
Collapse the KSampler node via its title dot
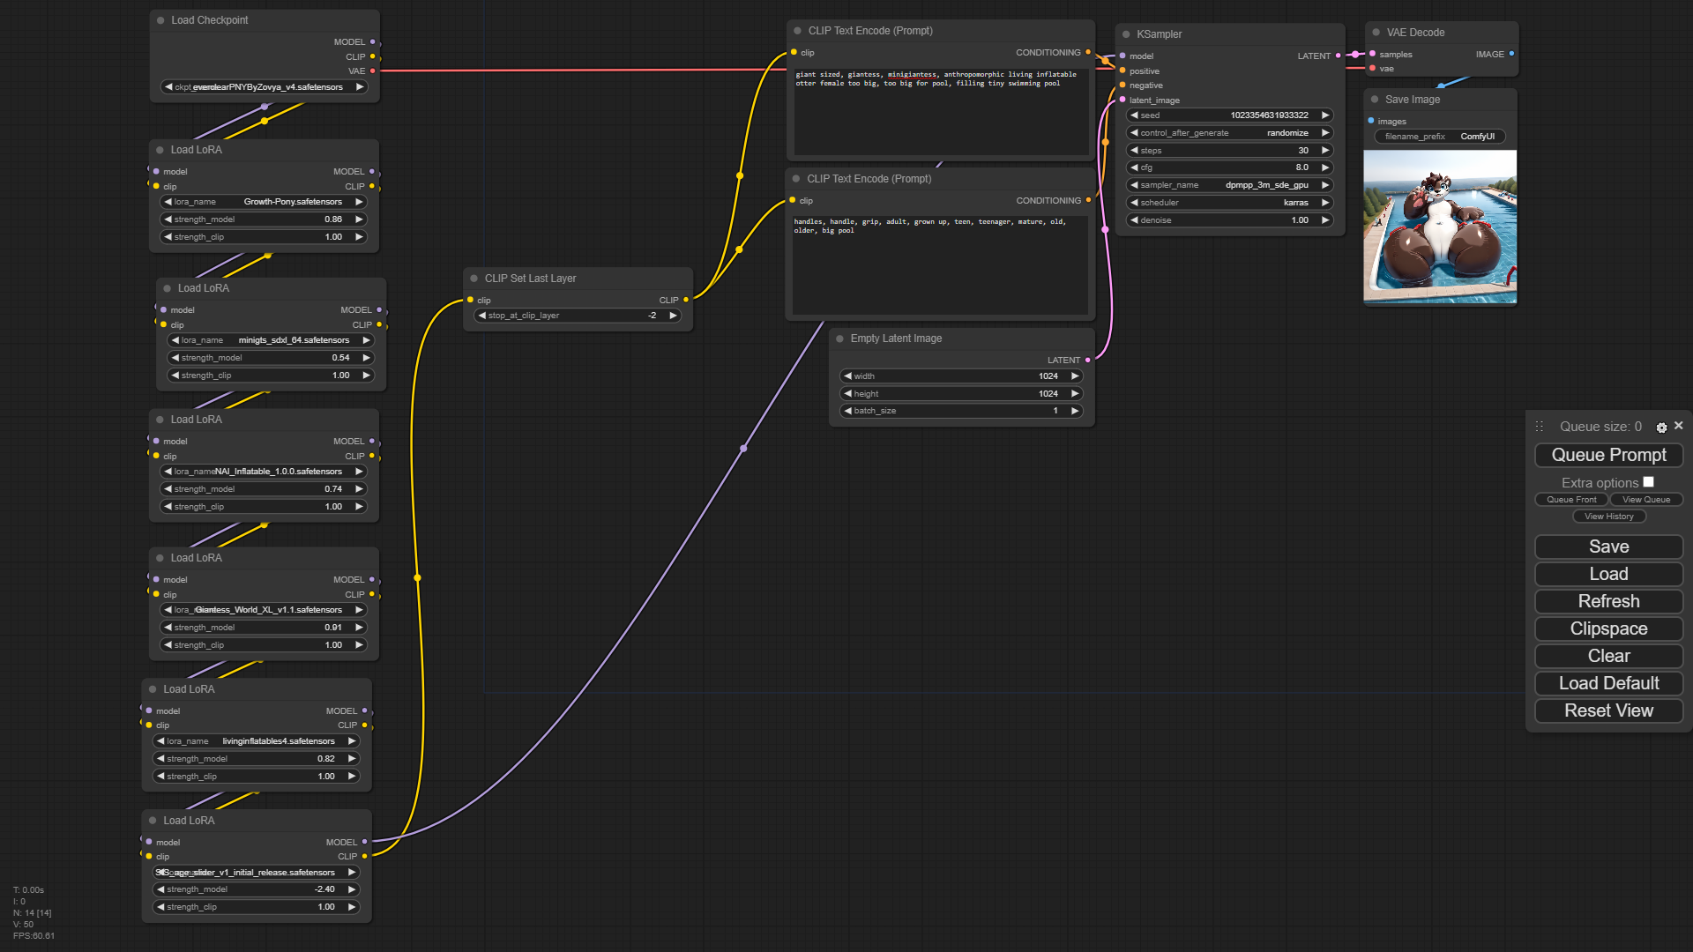[x=1126, y=34]
